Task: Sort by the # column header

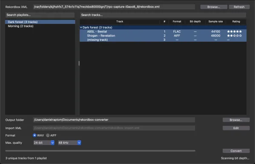Action: click(164, 21)
